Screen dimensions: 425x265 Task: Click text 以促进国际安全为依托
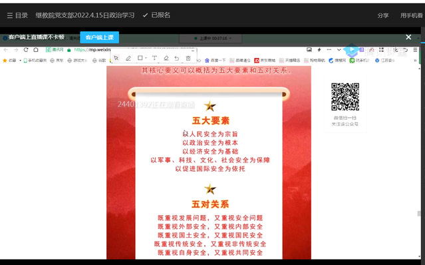(x=210, y=168)
